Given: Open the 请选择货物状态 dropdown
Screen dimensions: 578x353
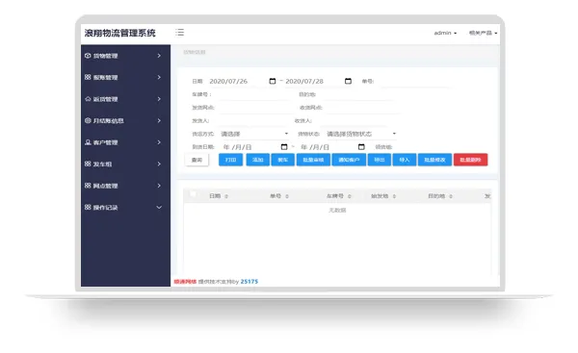Looking at the screenshot, I should [361, 134].
